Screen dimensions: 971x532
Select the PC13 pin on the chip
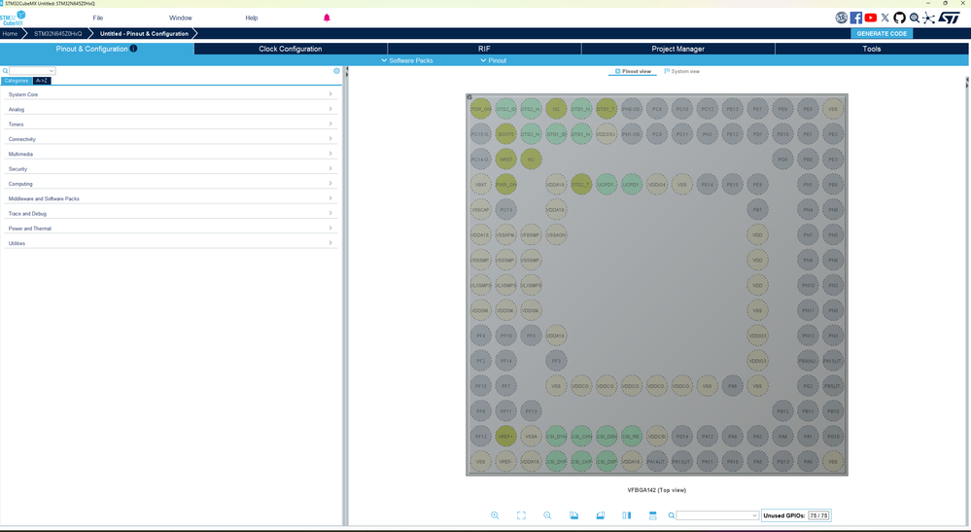506,209
